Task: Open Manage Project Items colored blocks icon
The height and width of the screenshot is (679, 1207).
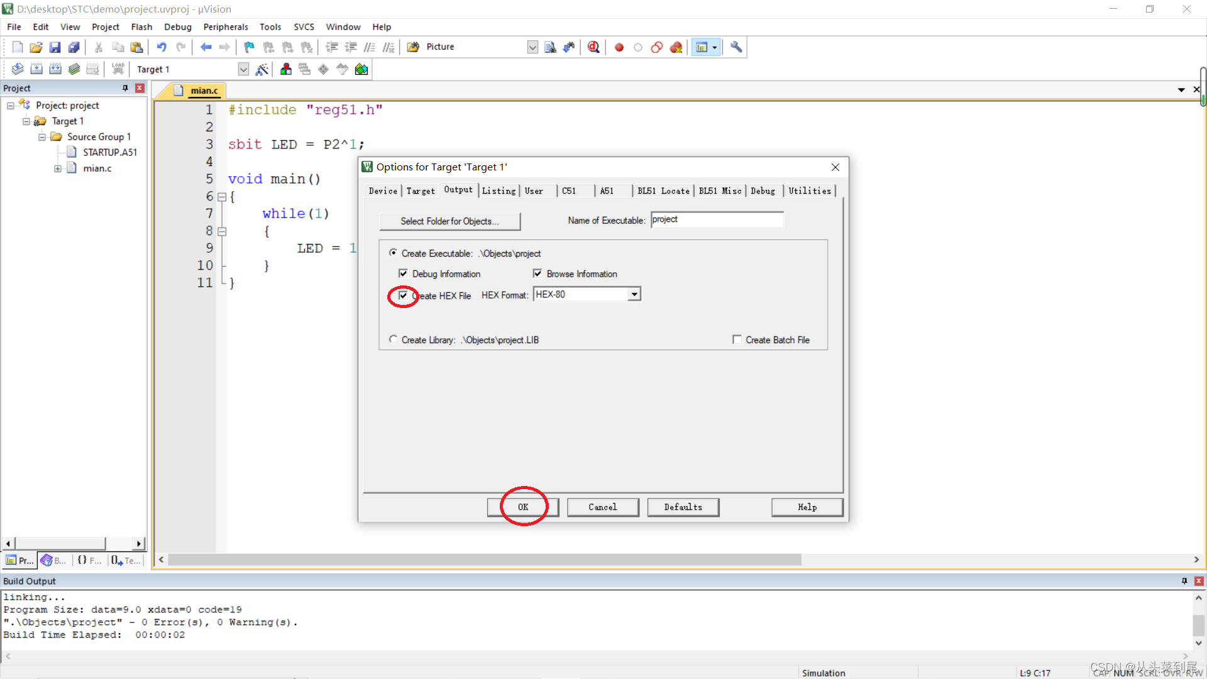Action: [286, 69]
